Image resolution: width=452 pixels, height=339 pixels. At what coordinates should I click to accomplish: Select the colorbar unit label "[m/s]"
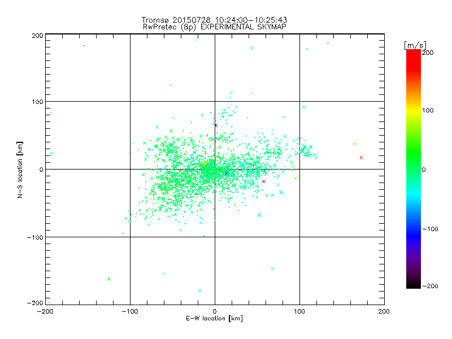(415, 45)
